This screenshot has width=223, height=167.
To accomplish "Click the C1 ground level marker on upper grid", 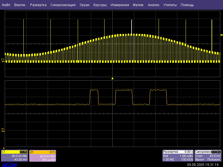I will tap(3, 60).
